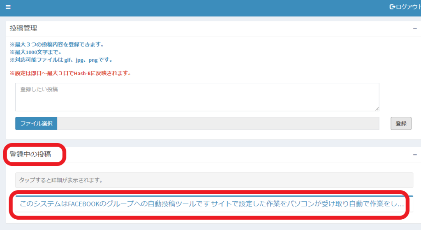Select the 登録中の投稿 section heading
Screen dimensions: 421x230
coord(30,154)
